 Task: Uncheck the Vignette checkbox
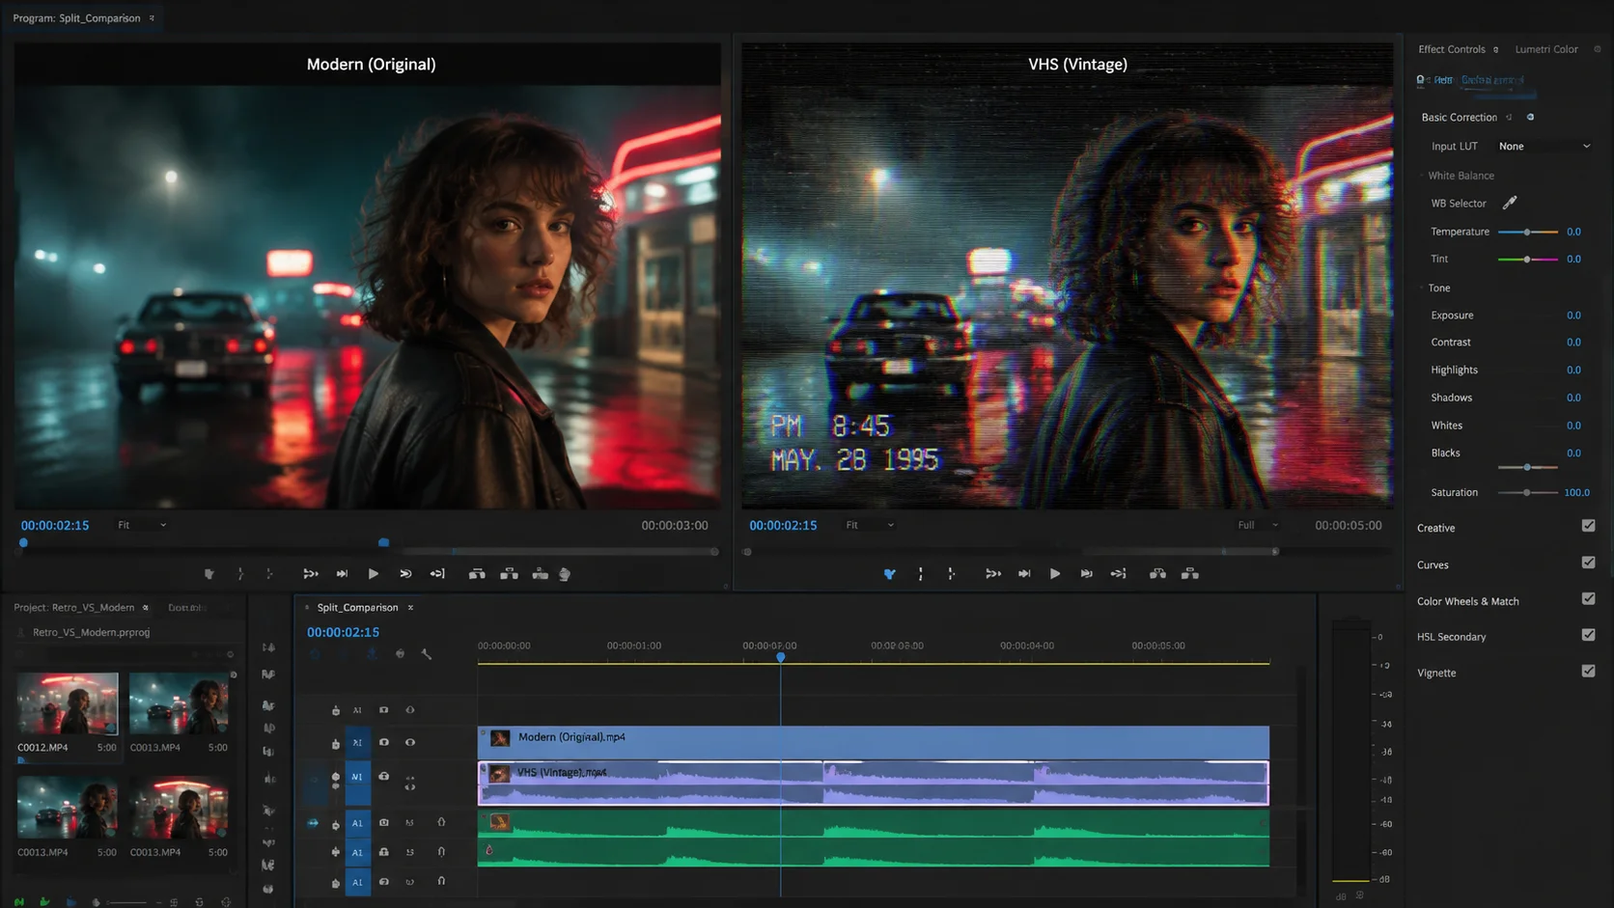[1588, 672]
